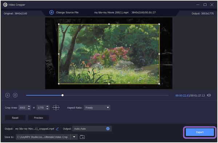The height and width of the screenshot is (143, 218).
Task: Click the Preview button
Action: (x=39, y=118)
